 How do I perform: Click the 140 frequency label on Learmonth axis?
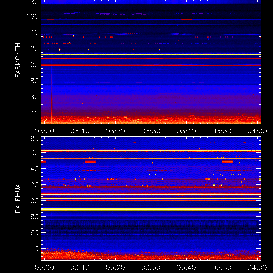point(32,32)
